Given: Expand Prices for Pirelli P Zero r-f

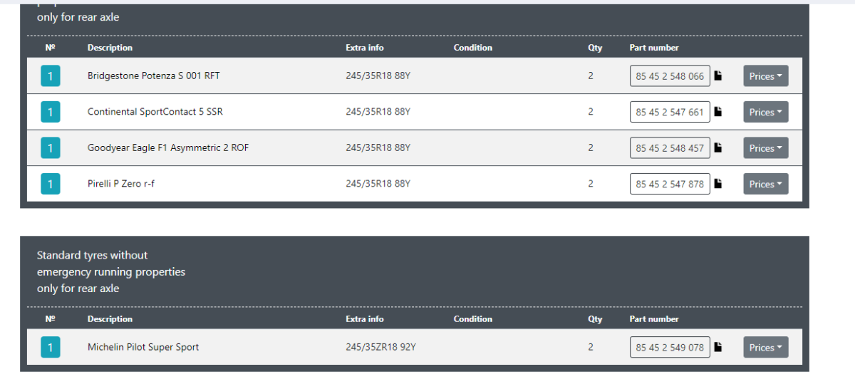Looking at the screenshot, I should tap(766, 184).
